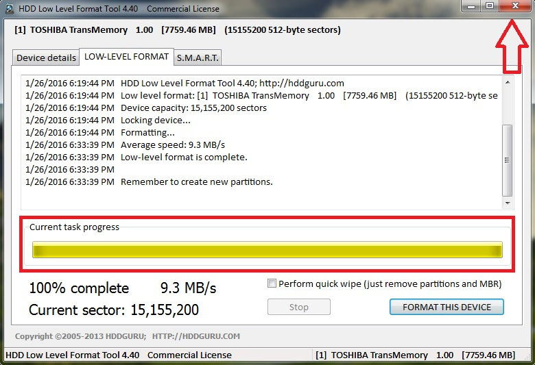The image size is (535, 365).
Task: Maximize the HDD Low Level Format Tool window
Action: click(x=490, y=6)
